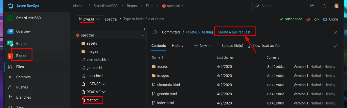Collapse the file tree pane chevron
Viewport: 347px width, 108px height.
point(144,29)
